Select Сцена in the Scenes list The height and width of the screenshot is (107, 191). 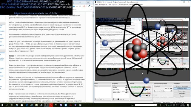103,86
